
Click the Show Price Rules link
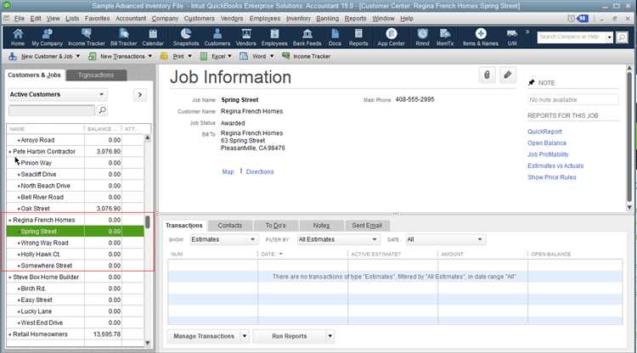point(552,176)
